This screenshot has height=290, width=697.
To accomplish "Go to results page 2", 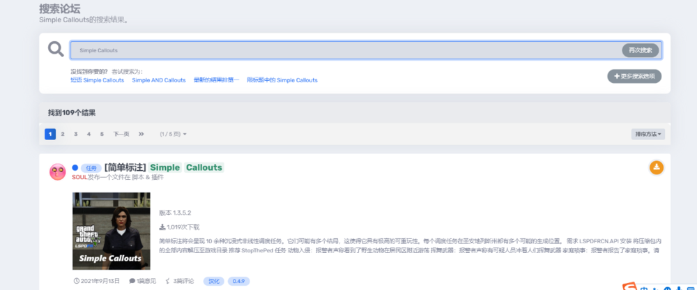I will point(63,134).
